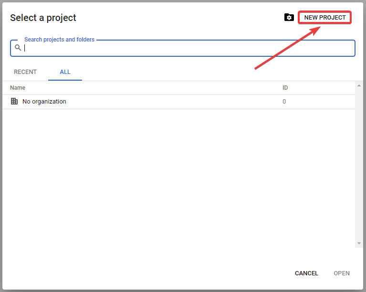
Task: Click the red arrow annotation
Action: [286, 48]
